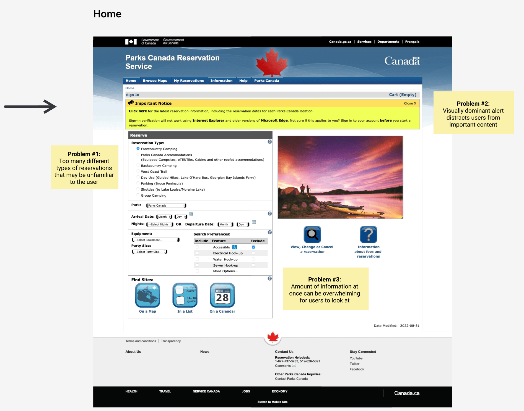Click the question mark fees information icon
This screenshot has width=524, height=411.
tap(368, 235)
